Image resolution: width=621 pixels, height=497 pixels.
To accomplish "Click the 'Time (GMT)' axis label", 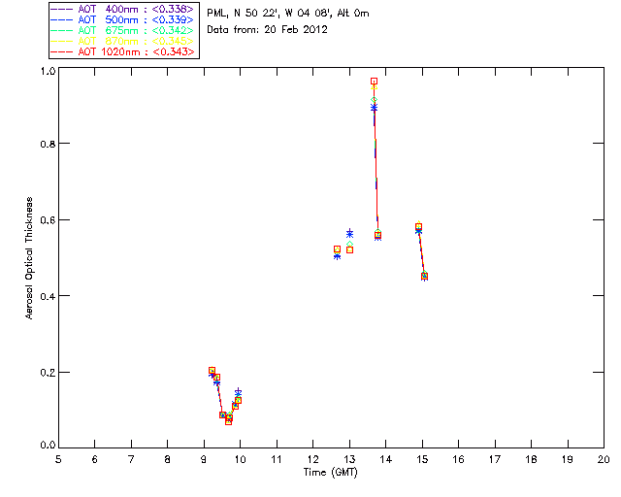I will [x=330, y=472].
